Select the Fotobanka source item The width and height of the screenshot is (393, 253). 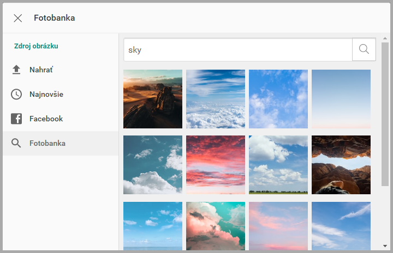47,143
